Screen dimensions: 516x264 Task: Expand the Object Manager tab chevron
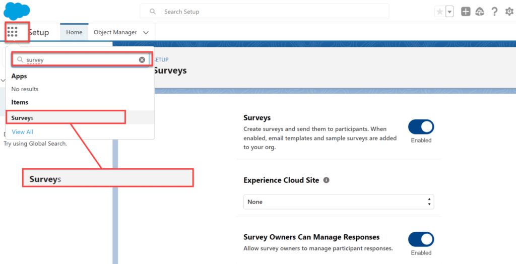tap(146, 32)
